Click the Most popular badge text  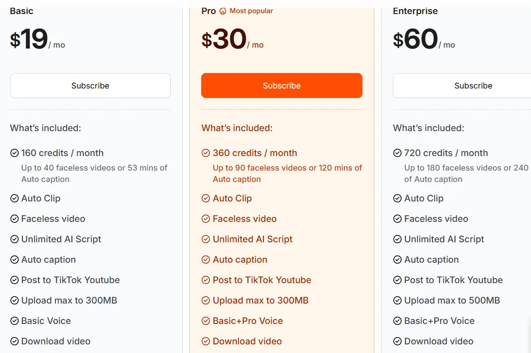point(251,11)
